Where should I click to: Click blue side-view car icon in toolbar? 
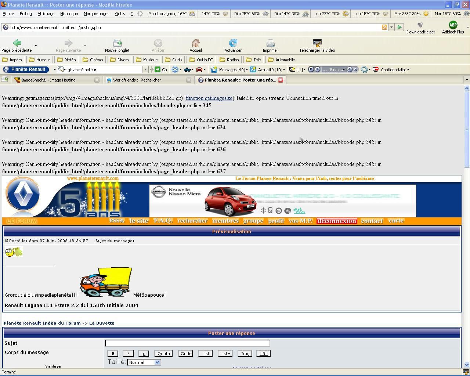[x=187, y=69]
